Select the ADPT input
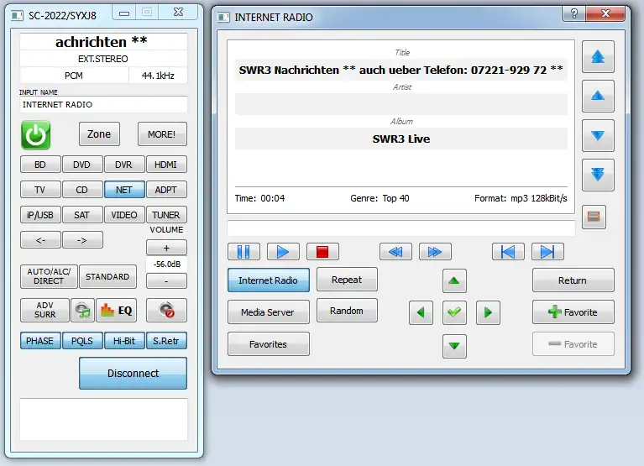 pos(166,190)
